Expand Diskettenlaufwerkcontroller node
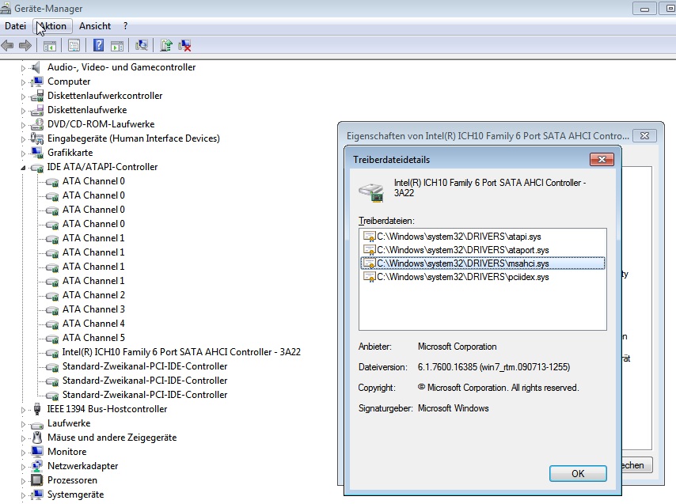 pyautogui.click(x=23, y=97)
